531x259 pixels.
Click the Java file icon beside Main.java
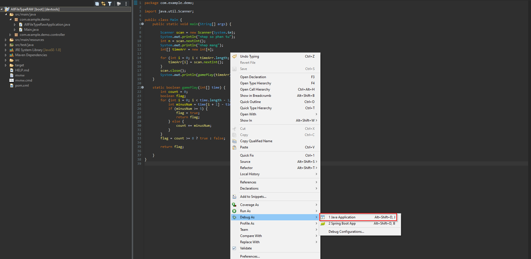(x=20, y=30)
